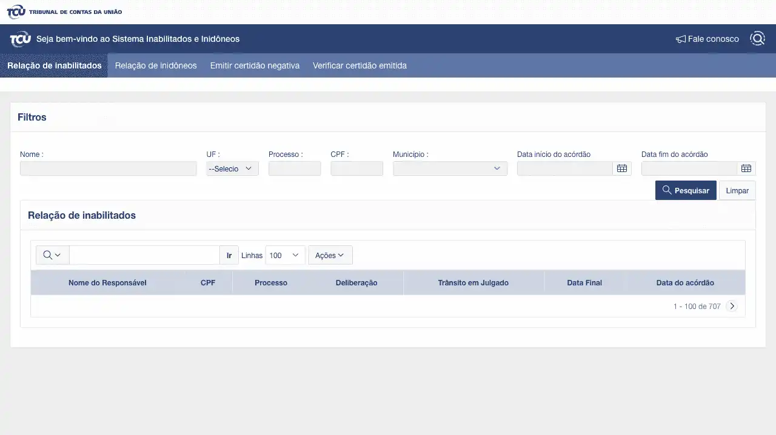The image size is (776, 435).
Task: Click the Ir button beside the search box
Action: 229,255
